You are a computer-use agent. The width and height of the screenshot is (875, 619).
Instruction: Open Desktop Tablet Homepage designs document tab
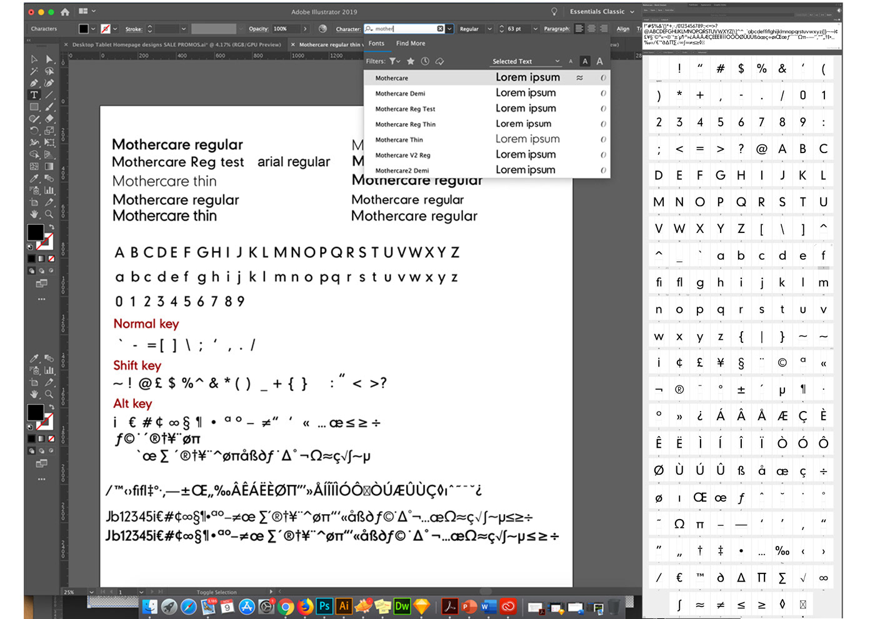pos(176,44)
